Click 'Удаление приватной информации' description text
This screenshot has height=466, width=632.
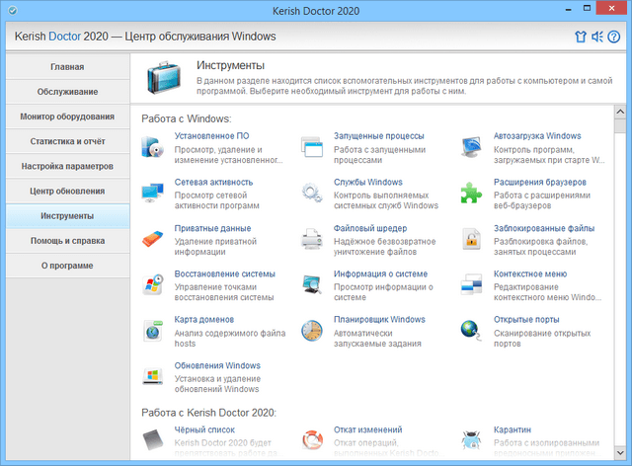click(x=215, y=247)
